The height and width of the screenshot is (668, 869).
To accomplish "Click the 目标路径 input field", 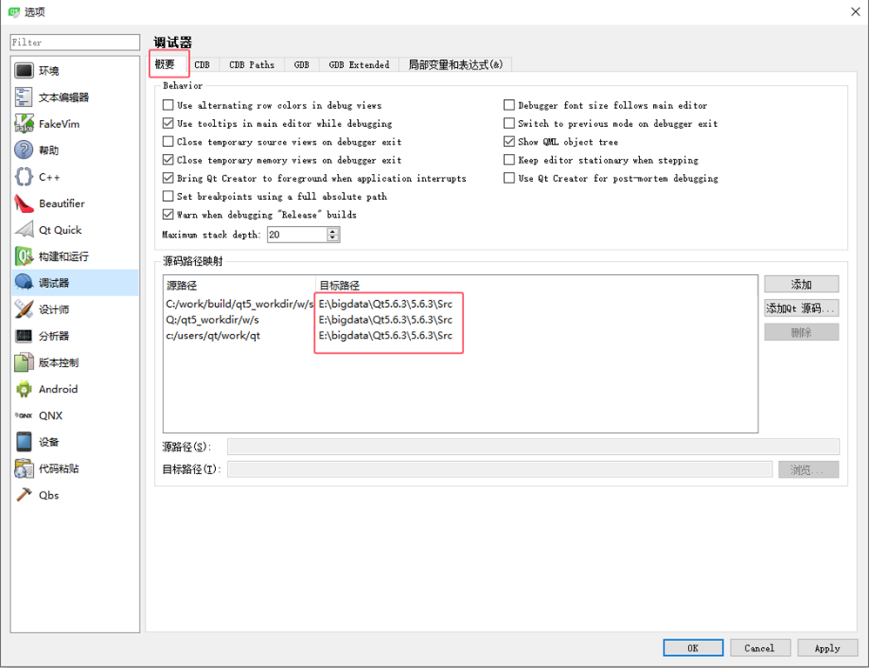I will [x=499, y=470].
